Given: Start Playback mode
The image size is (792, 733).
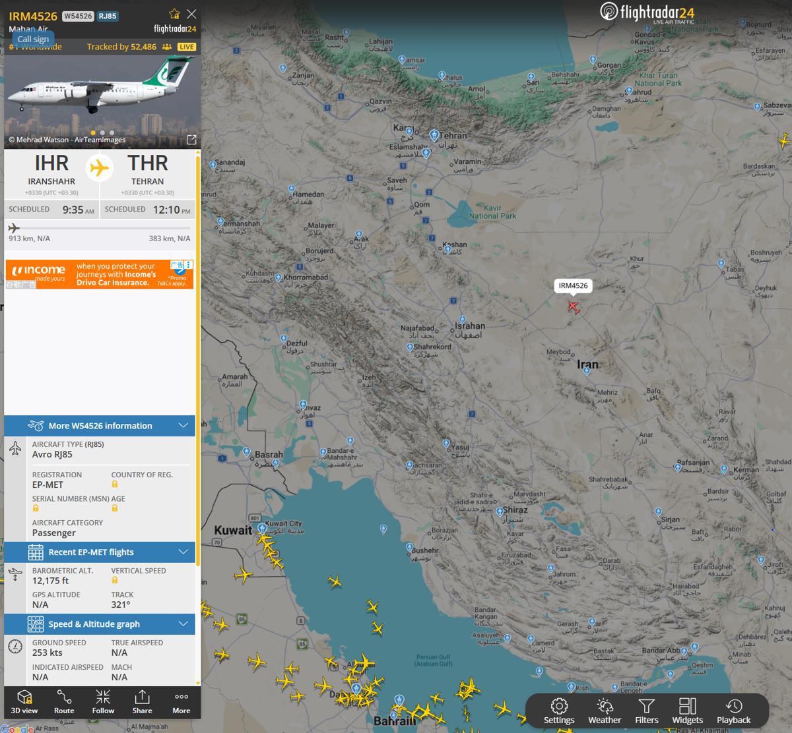Looking at the screenshot, I should (x=734, y=711).
